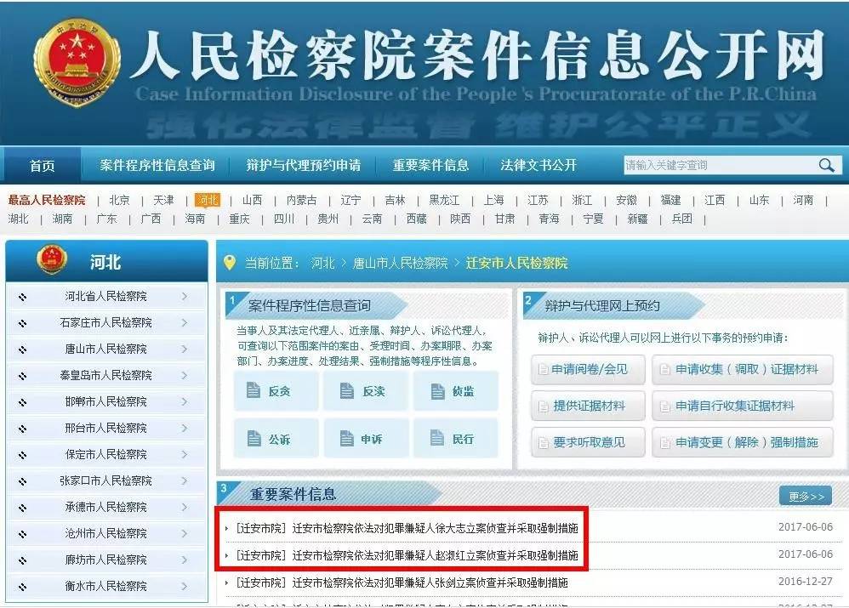The image size is (849, 608).
Task: Select 北京 from the province bar
Action: [x=118, y=201]
